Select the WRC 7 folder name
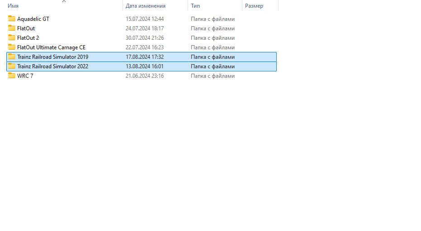Image resolution: width=421 pixels, height=231 pixels. (25, 76)
